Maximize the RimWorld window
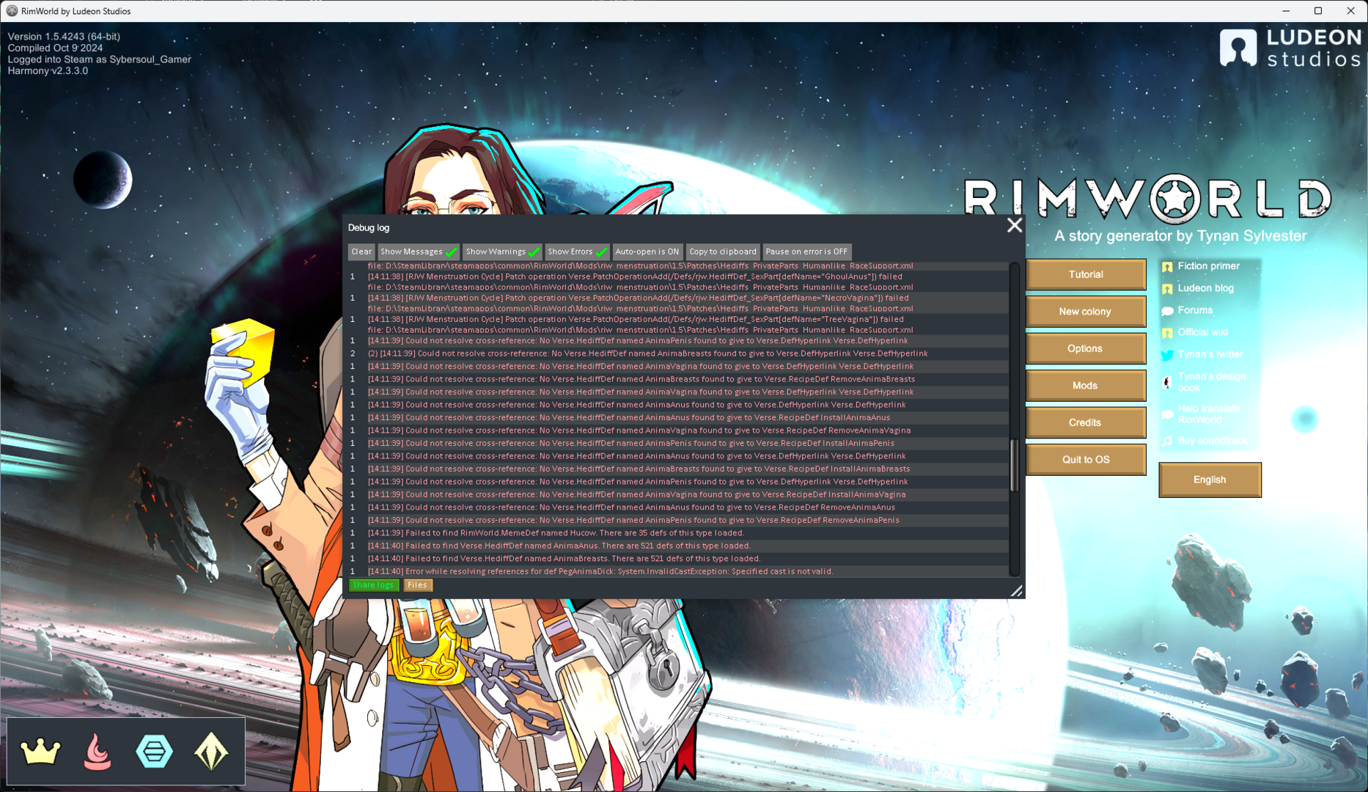Viewport: 1368px width, 792px height. (x=1318, y=11)
